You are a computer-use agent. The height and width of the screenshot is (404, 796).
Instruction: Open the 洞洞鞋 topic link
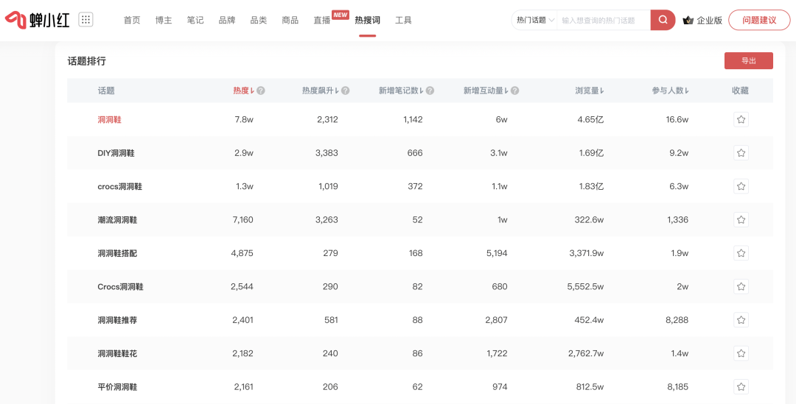coord(110,120)
